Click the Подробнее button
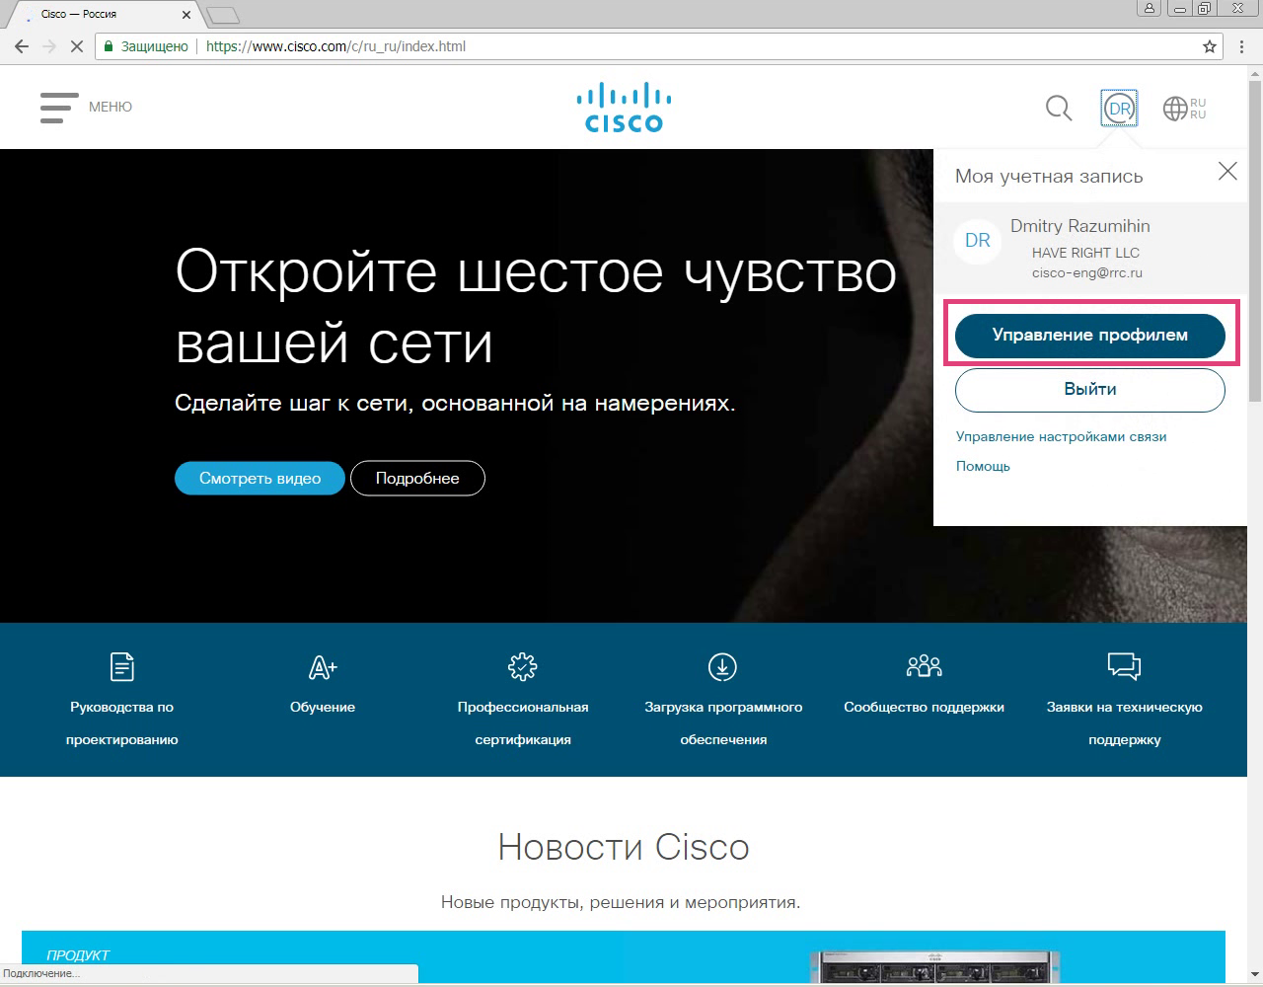 click(x=417, y=478)
